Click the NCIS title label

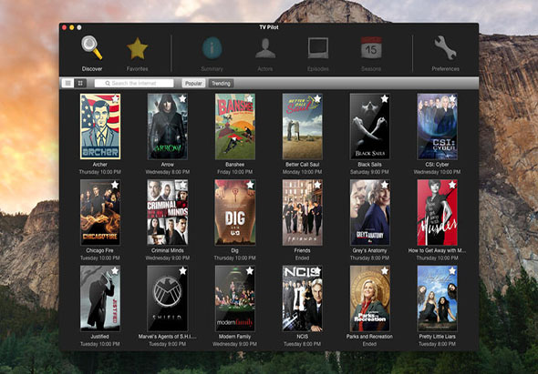pos(302,337)
